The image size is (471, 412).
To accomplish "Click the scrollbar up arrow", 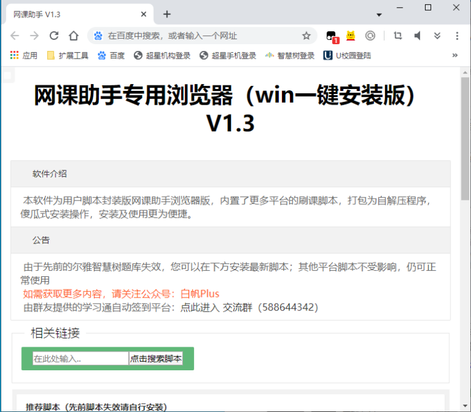I will 465,73.
